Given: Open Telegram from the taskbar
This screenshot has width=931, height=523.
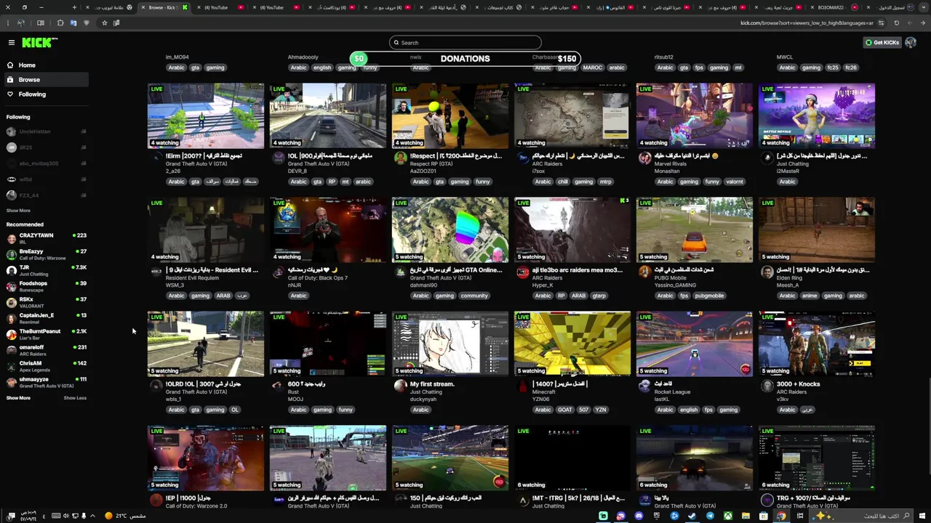Looking at the screenshot, I should tap(710, 516).
